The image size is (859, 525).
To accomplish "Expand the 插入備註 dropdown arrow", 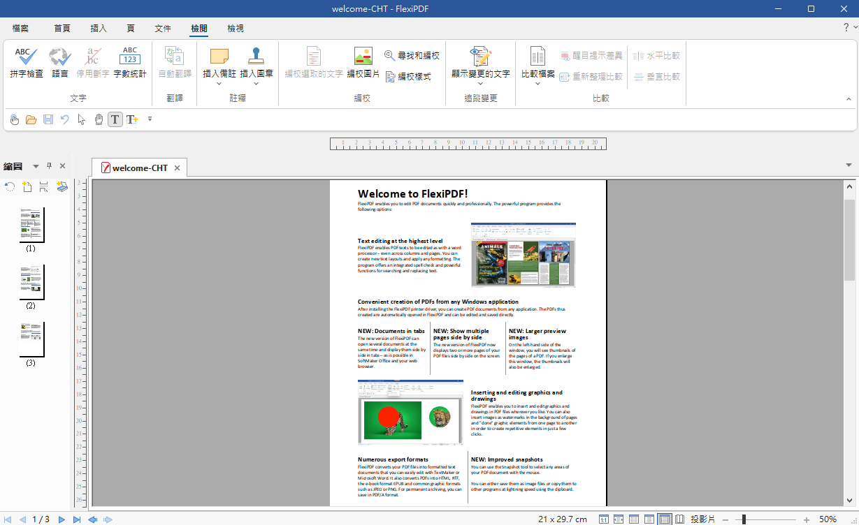I will coord(219,84).
